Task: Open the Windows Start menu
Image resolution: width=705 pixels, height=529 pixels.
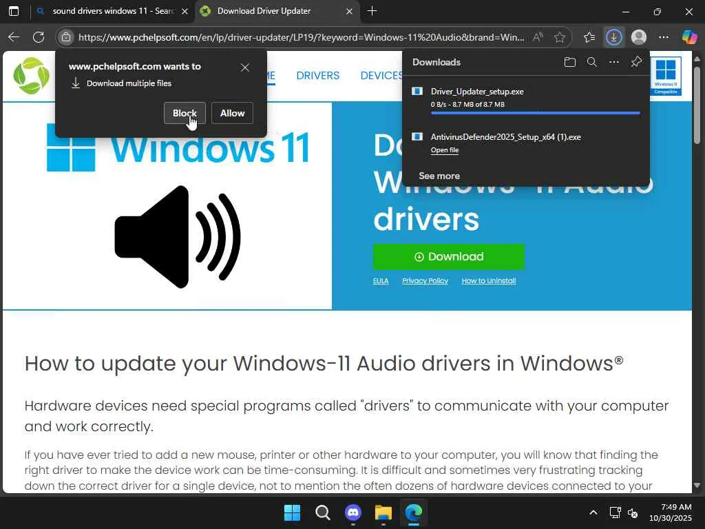Action: [292, 512]
